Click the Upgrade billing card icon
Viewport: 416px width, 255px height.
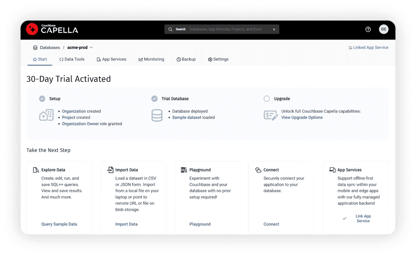pyautogui.click(x=271, y=115)
